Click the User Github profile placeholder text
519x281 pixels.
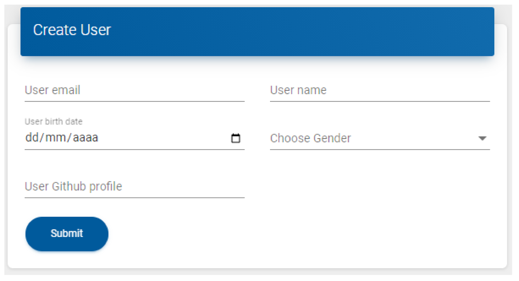73,186
